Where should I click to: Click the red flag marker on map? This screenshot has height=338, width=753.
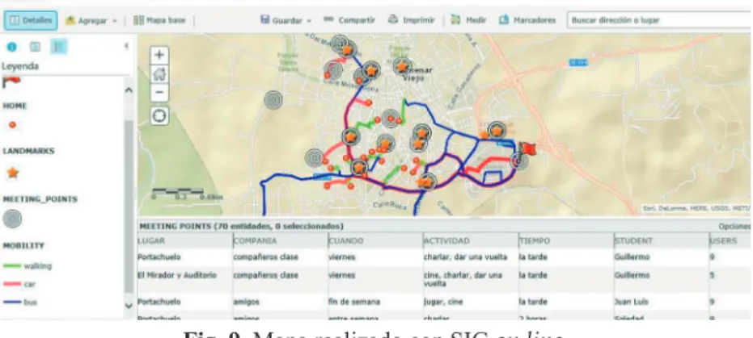click(x=528, y=148)
